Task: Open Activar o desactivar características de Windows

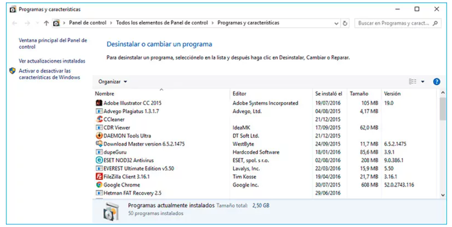Action: [50, 74]
